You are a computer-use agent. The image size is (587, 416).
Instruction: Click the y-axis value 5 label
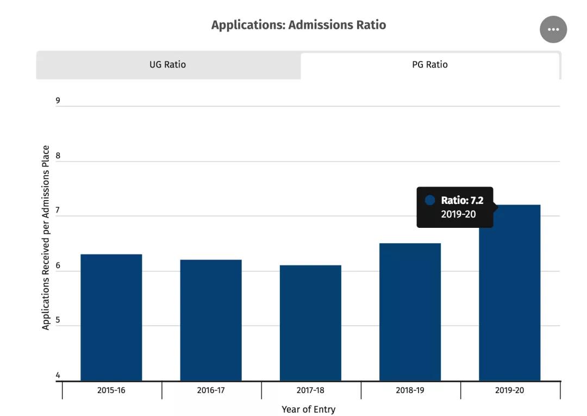tap(58, 321)
